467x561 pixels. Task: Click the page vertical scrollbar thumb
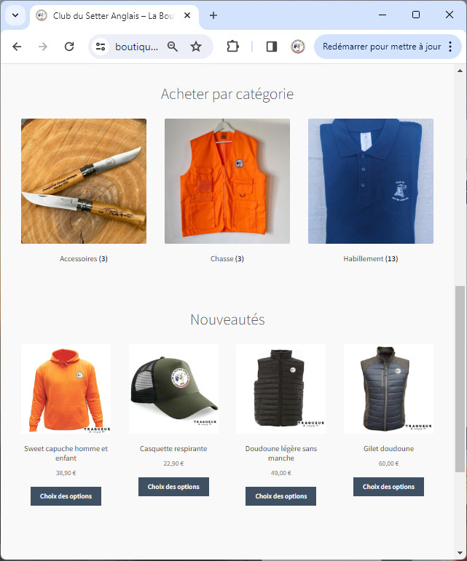(x=460, y=379)
